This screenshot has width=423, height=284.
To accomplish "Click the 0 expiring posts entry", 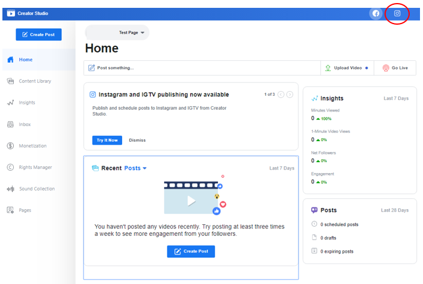I will pos(337,251).
